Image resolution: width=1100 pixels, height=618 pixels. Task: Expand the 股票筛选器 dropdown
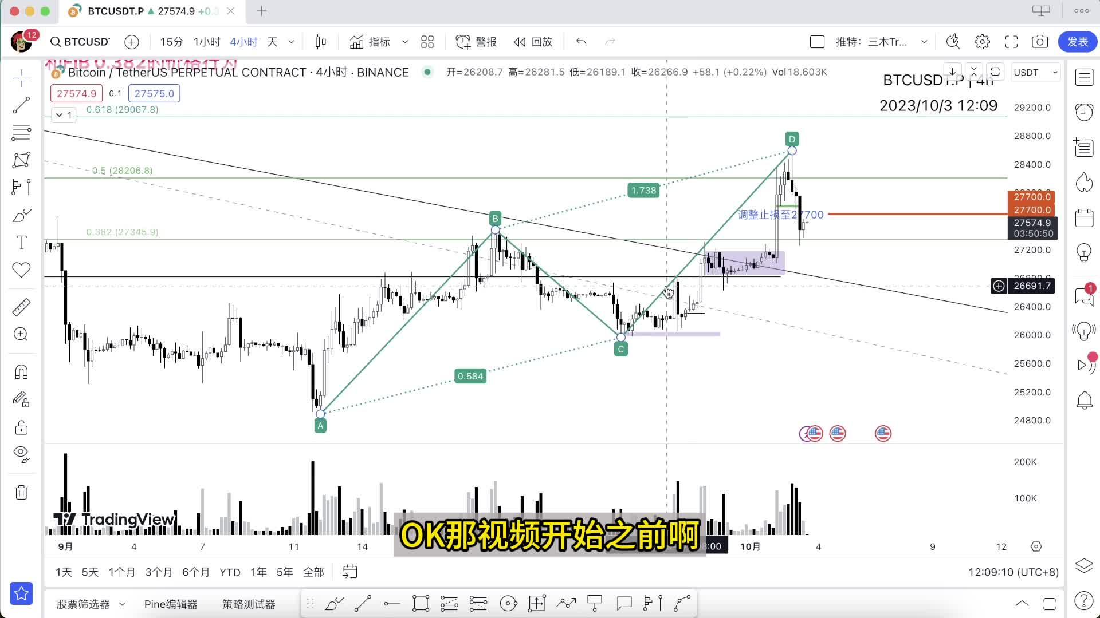coord(122,604)
